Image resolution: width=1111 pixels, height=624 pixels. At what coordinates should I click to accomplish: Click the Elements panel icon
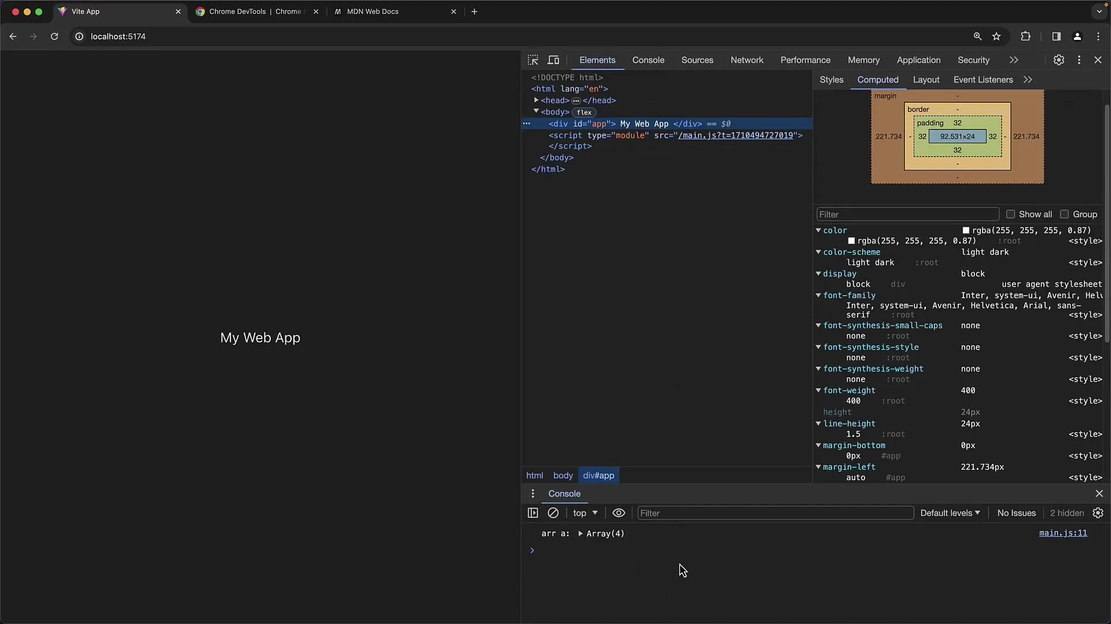point(598,60)
